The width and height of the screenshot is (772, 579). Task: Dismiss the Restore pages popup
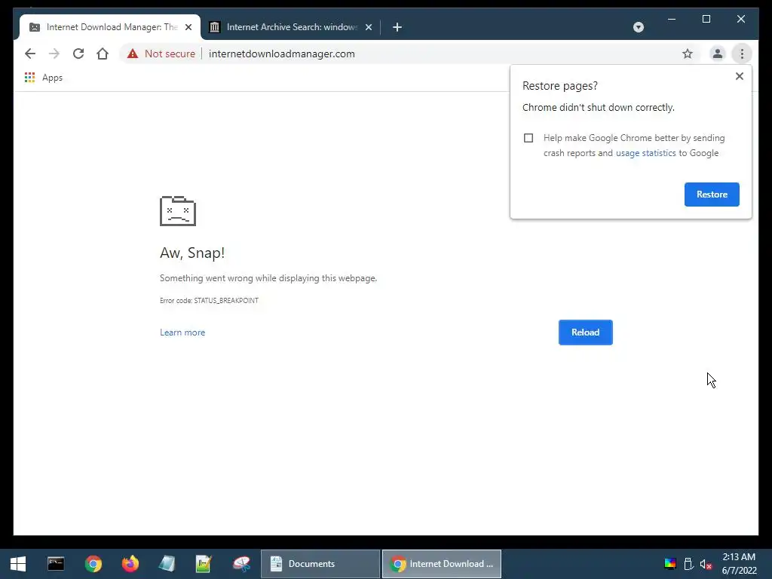point(739,76)
